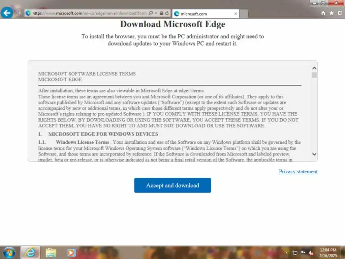
Task: Open File Explorer from taskbar
Action: pyautogui.click(x=51, y=253)
